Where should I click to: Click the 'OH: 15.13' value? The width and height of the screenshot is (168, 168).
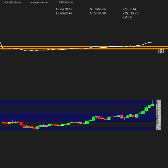point(131,13)
